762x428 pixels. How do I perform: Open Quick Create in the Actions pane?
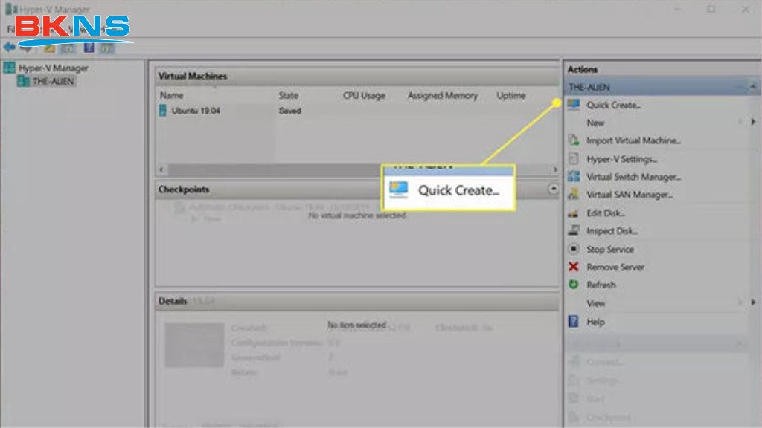(611, 104)
